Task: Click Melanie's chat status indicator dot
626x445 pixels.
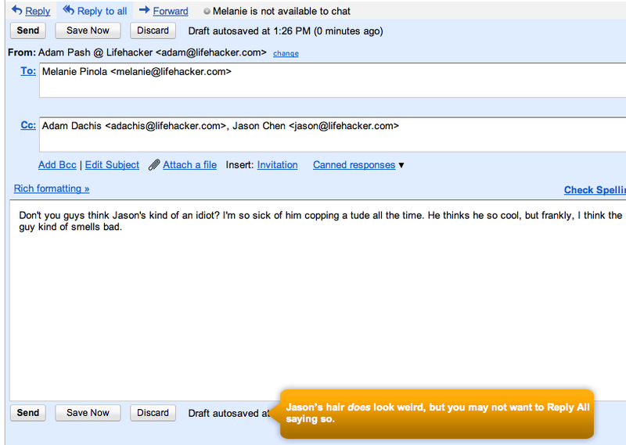Action: coord(207,11)
